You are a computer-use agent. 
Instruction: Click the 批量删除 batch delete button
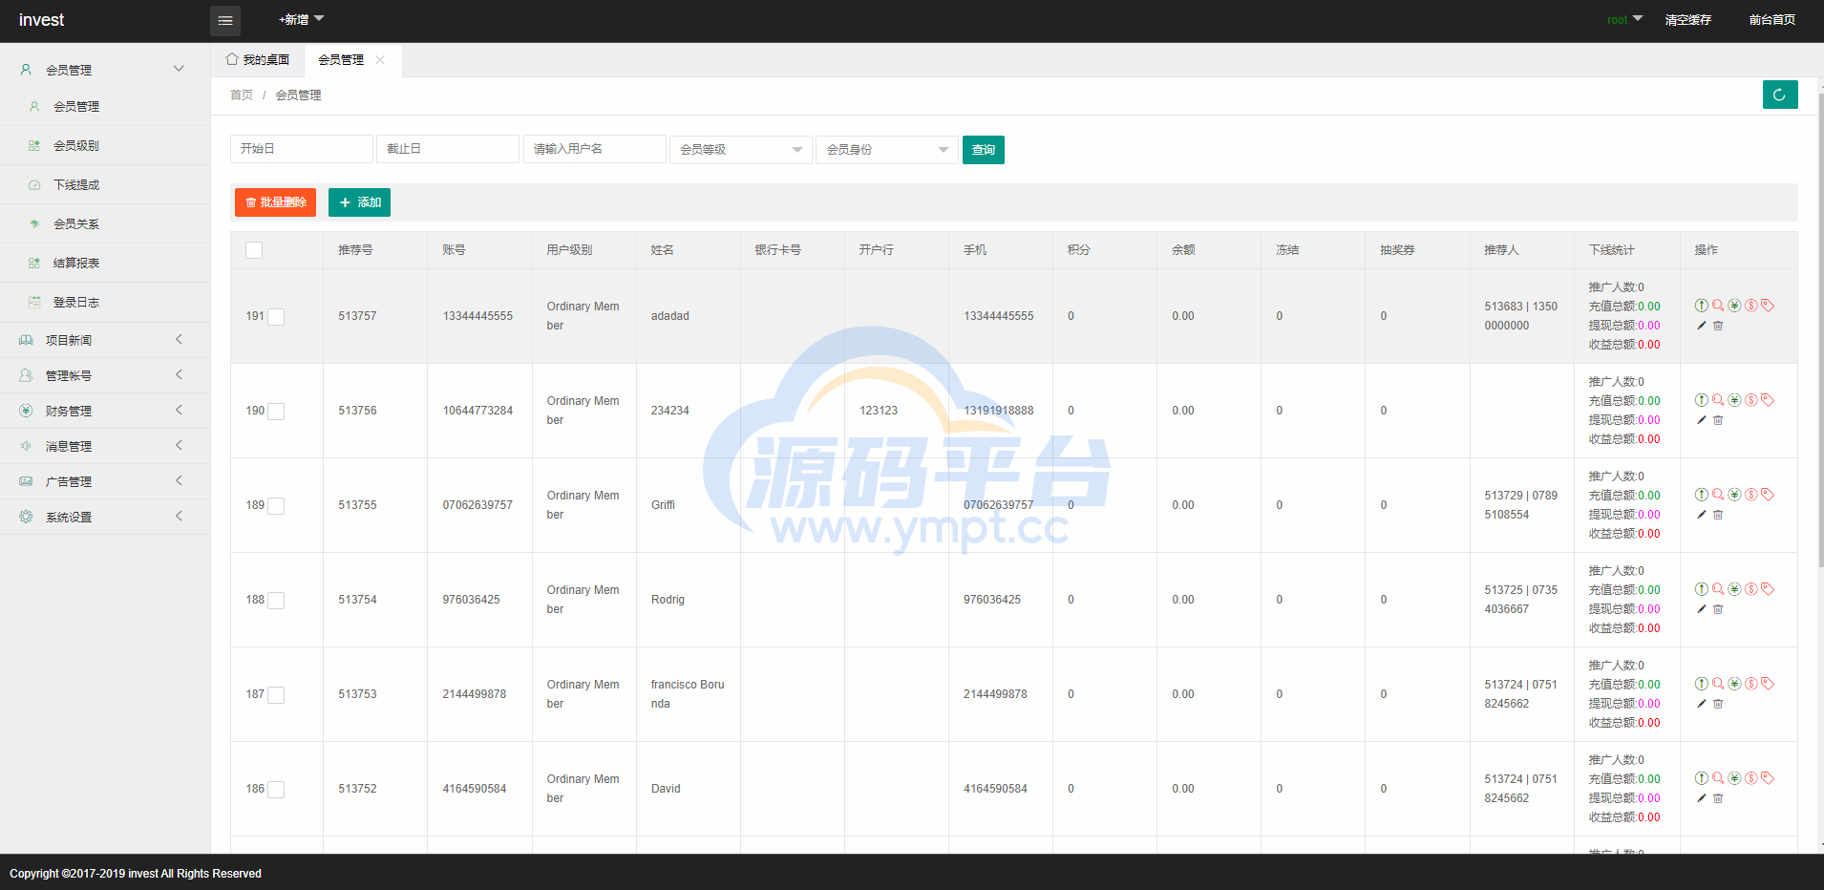point(275,202)
